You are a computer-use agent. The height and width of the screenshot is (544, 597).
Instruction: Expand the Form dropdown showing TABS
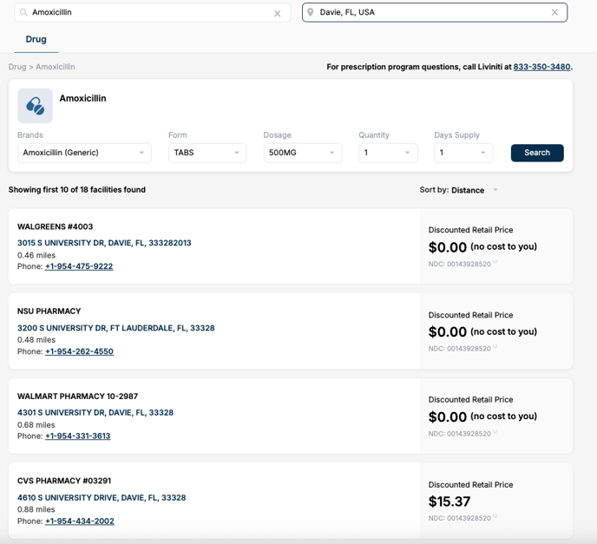207,153
